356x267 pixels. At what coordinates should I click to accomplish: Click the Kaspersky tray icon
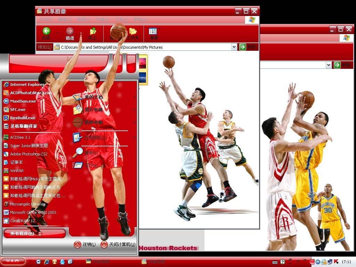coord(336,262)
